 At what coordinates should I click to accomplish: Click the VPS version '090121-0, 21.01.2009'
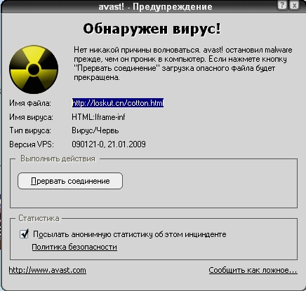[109, 144]
